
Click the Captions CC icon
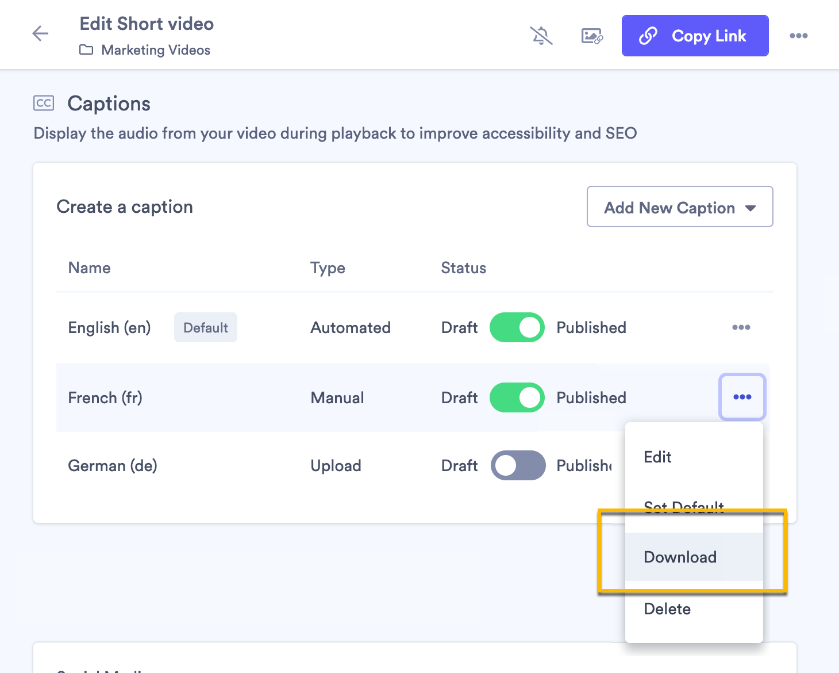click(x=44, y=103)
